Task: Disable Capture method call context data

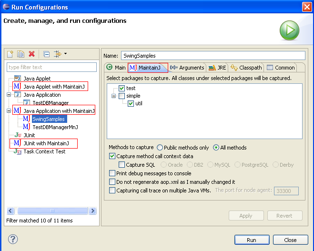Action: coord(112,156)
